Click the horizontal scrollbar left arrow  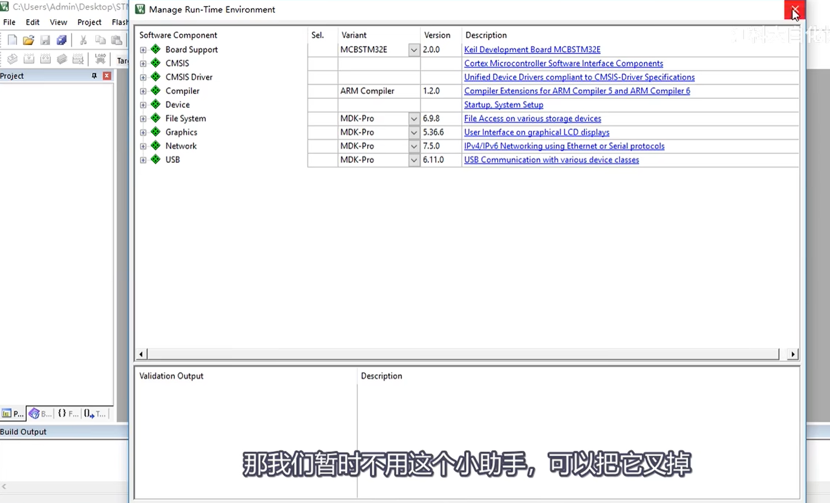141,354
